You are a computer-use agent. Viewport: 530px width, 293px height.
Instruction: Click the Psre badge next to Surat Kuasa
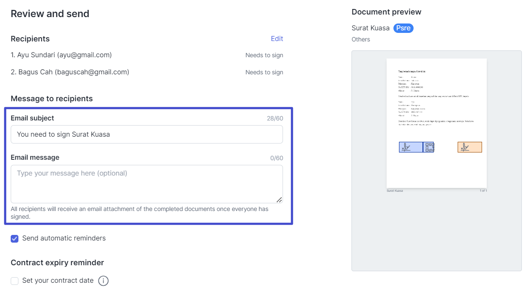tap(403, 28)
